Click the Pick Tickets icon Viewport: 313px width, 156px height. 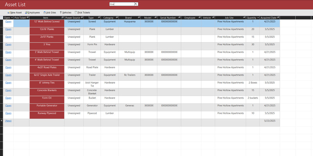coord(76,12)
